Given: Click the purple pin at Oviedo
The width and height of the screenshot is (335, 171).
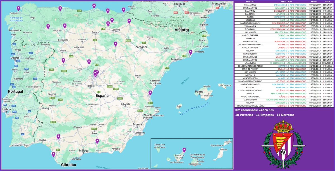Looking at the screenshot, I should (x=60, y=9).
